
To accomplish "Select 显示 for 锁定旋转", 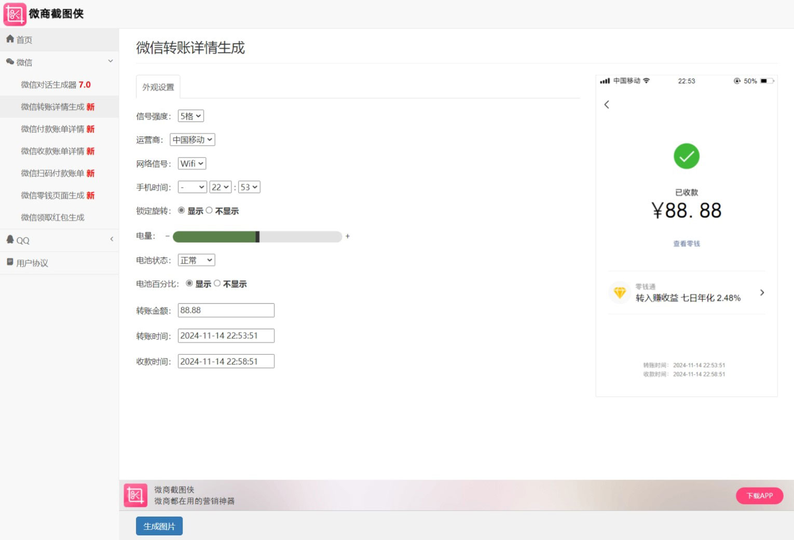I will click(x=181, y=210).
